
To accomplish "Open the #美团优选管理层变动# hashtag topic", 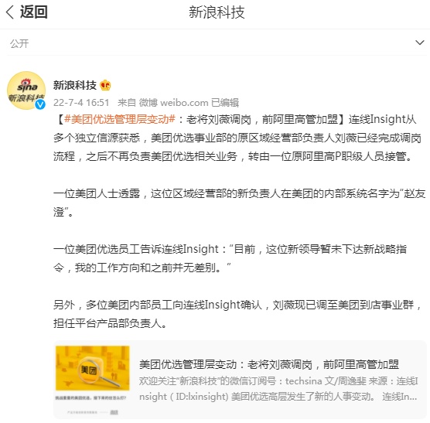I will pyautogui.click(x=120, y=119).
